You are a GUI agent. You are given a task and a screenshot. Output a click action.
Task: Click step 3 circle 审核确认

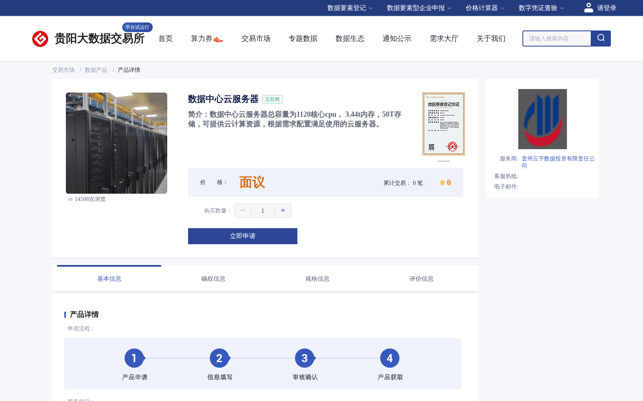tap(305, 358)
